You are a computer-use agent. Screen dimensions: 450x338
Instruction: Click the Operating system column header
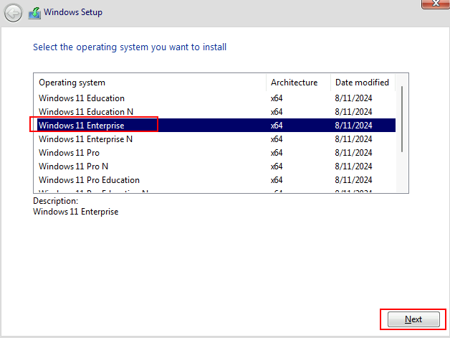tap(150, 83)
